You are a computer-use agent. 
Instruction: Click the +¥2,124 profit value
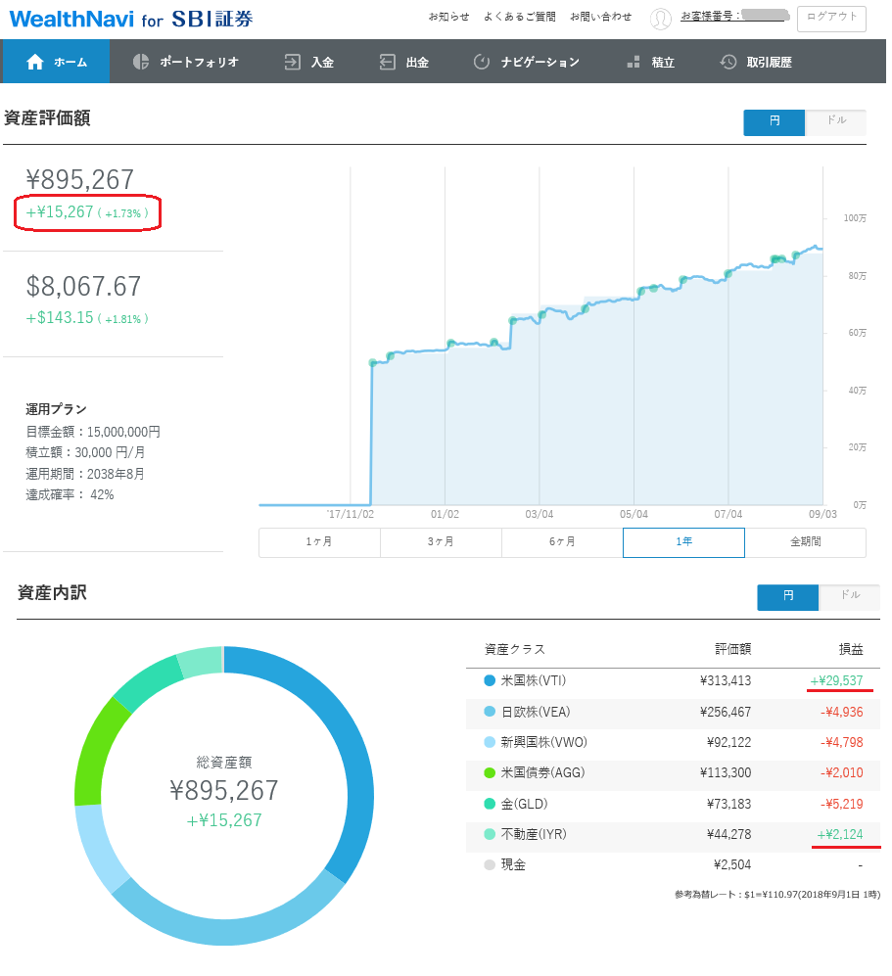840,834
